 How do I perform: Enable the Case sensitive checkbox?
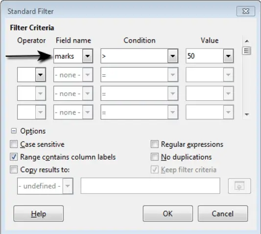[x=14, y=144]
